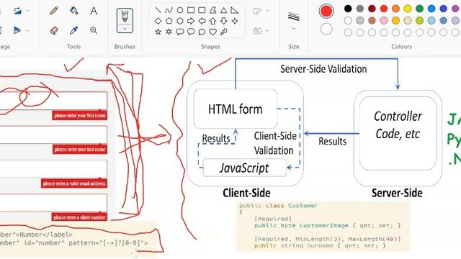Click the 'Controller Code, etc' box
Screen dimensions: 461x259
click(398, 133)
